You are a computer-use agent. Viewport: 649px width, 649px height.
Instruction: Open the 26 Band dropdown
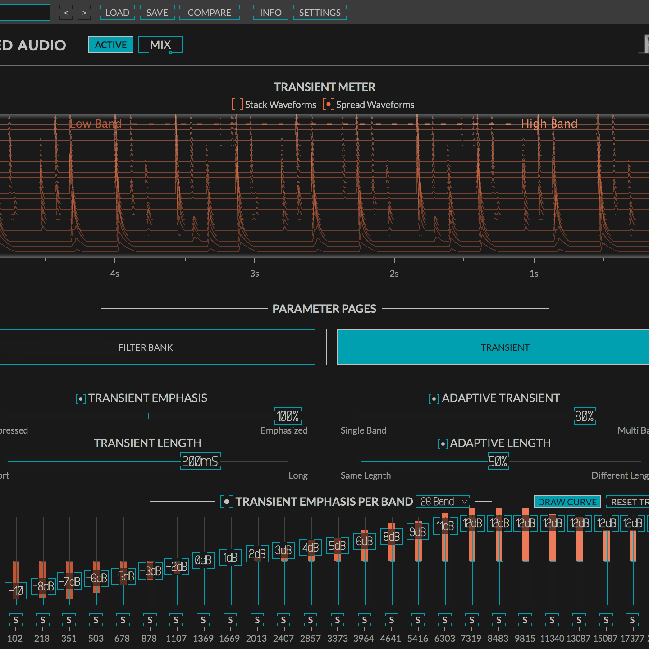pos(442,501)
